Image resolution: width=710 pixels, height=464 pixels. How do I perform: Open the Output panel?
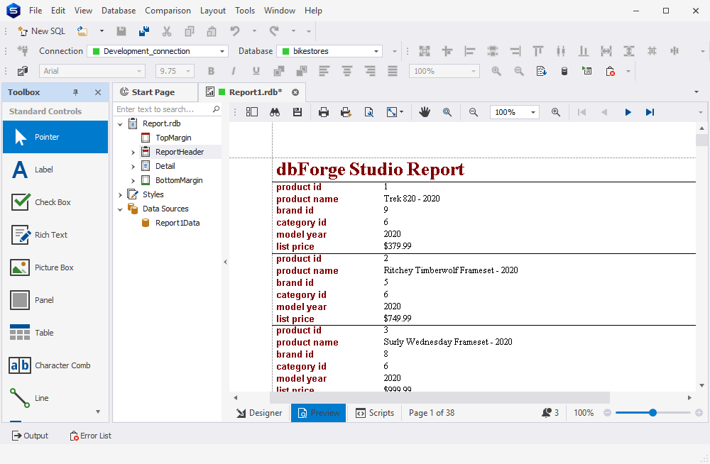[x=30, y=436]
